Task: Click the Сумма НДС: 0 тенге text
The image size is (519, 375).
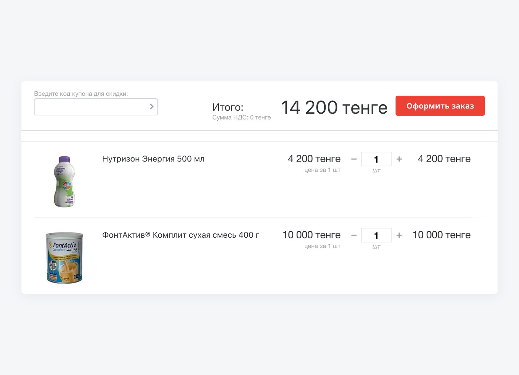Action: pos(241,117)
